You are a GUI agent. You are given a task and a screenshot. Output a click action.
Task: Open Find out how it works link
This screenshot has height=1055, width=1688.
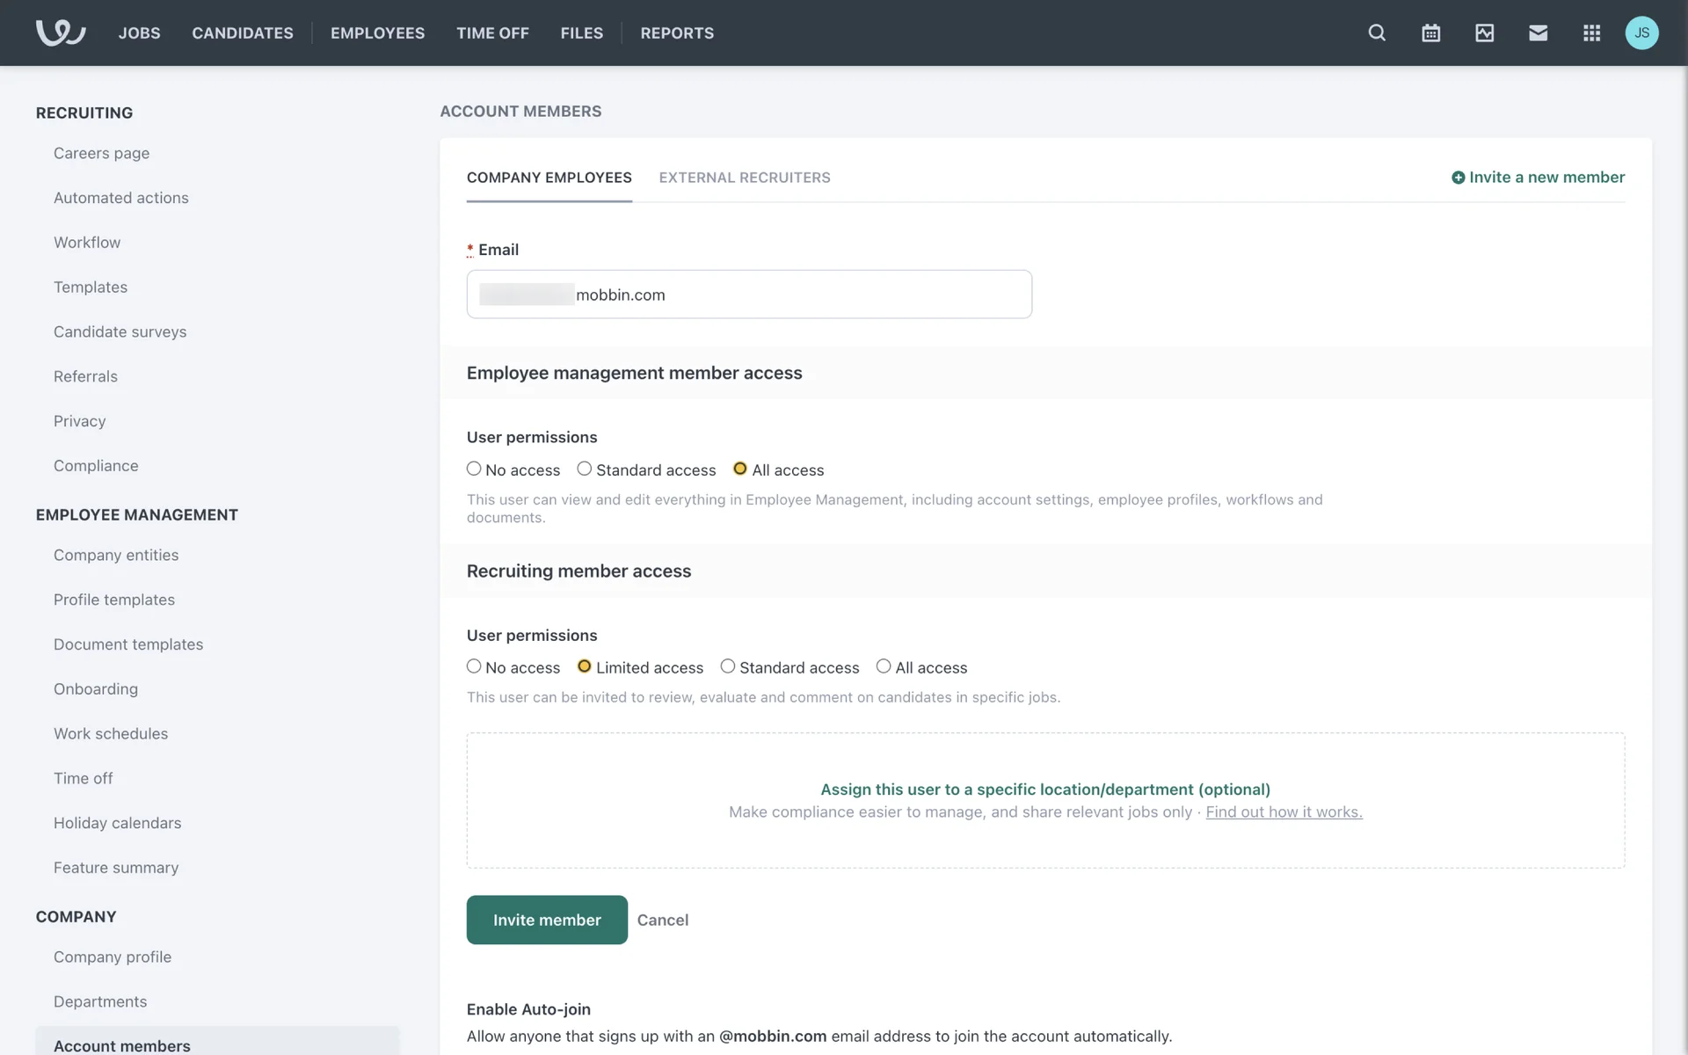[1284, 812]
